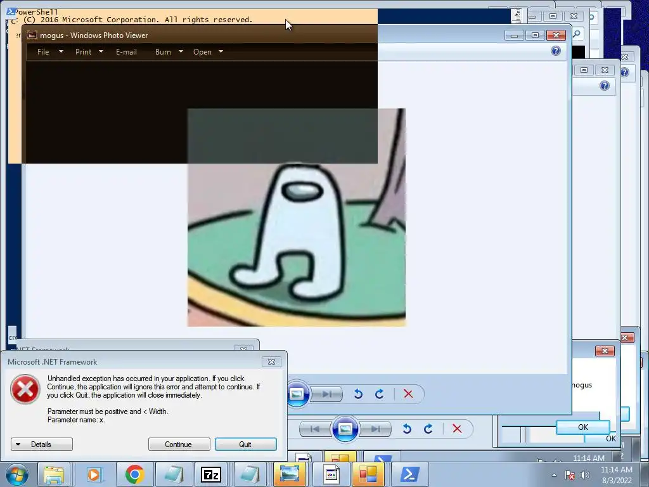
Task: Open the colored-blocks app icon in the taskbar
Action: tap(368, 474)
